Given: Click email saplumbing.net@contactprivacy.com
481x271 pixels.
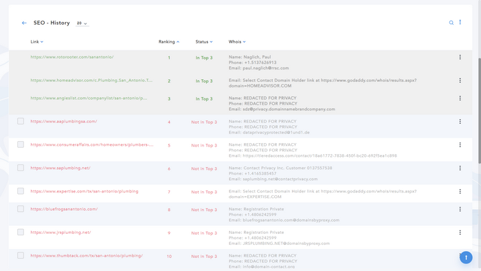Looking at the screenshot, I should [x=280, y=180].
